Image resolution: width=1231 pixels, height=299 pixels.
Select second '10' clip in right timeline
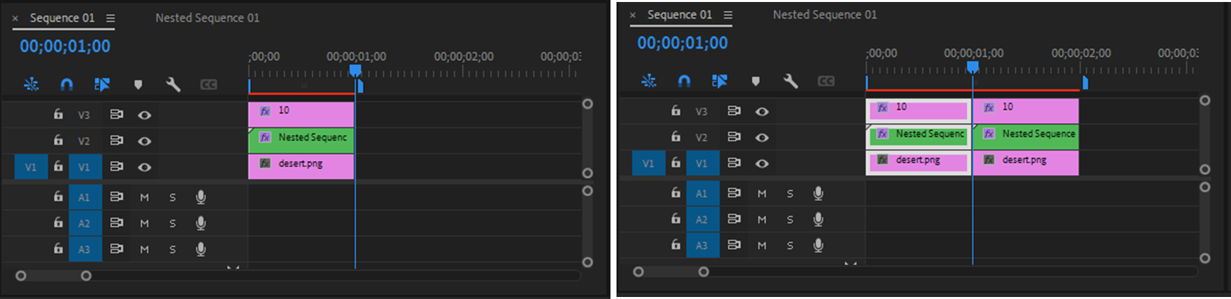(x=1025, y=111)
